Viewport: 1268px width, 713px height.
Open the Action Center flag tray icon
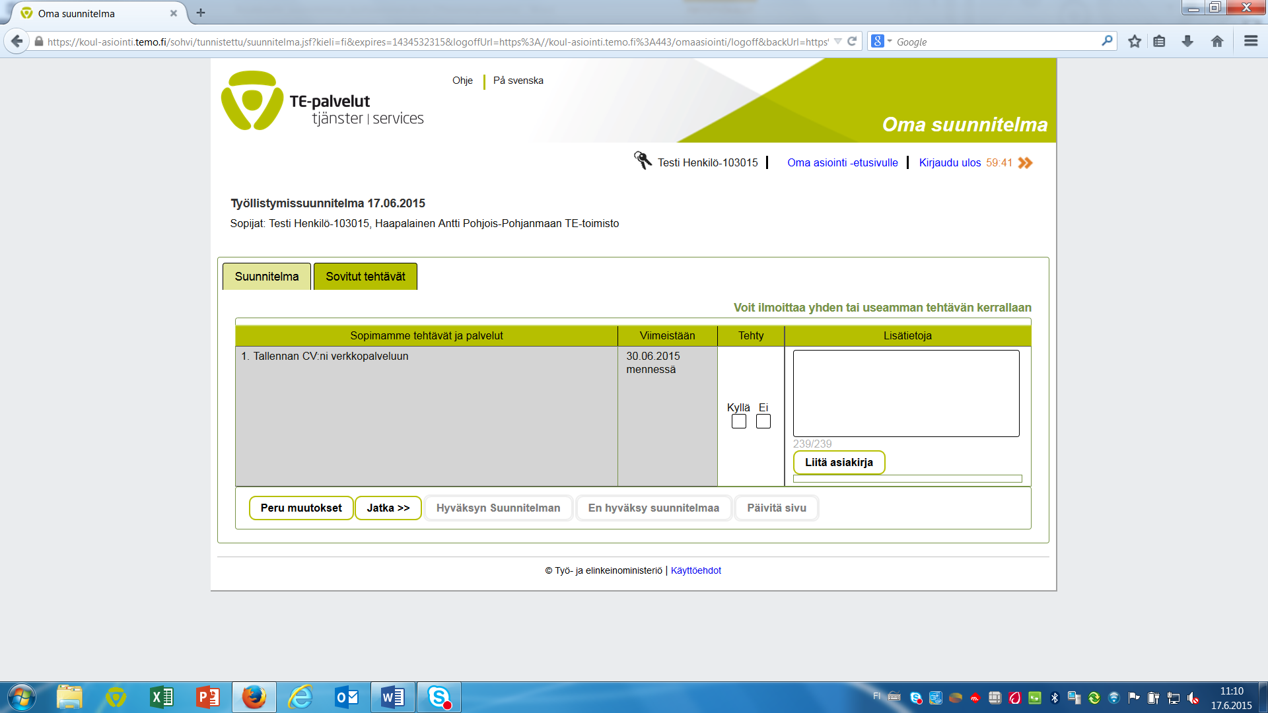coord(1134,697)
